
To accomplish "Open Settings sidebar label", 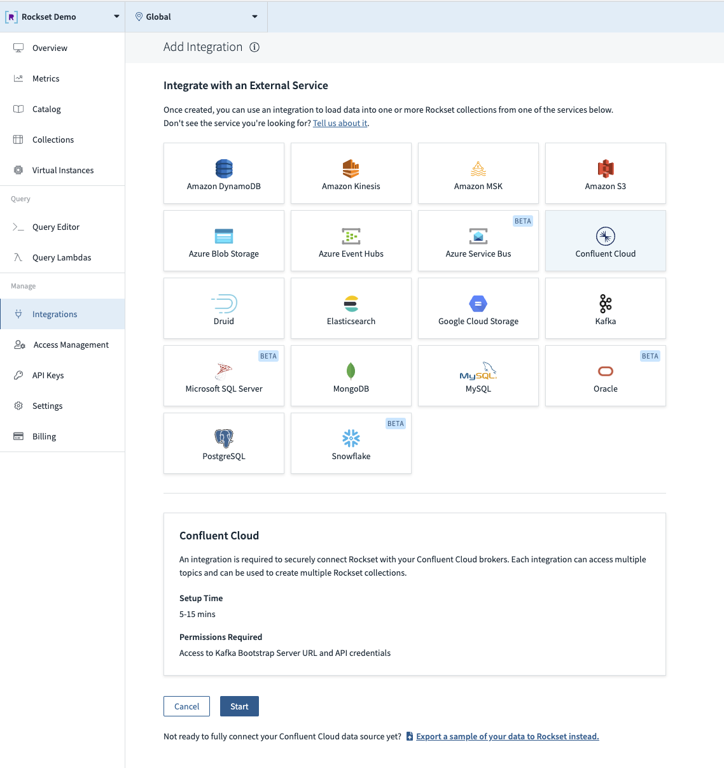I will [x=48, y=406].
